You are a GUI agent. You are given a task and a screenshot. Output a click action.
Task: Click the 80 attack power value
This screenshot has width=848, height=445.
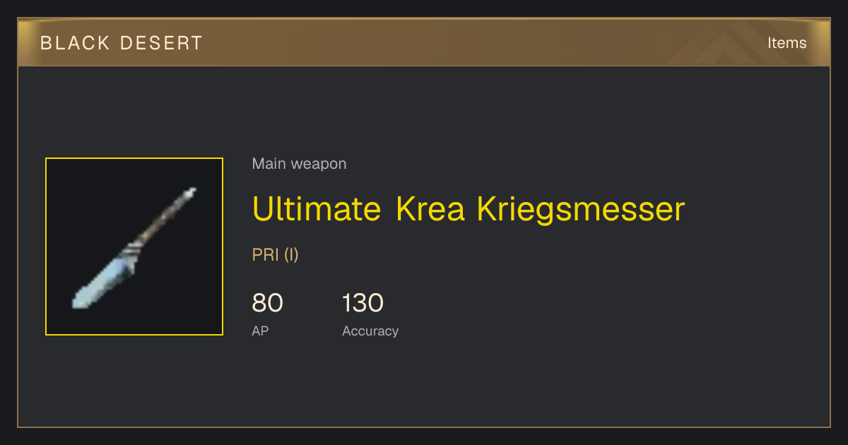click(267, 303)
